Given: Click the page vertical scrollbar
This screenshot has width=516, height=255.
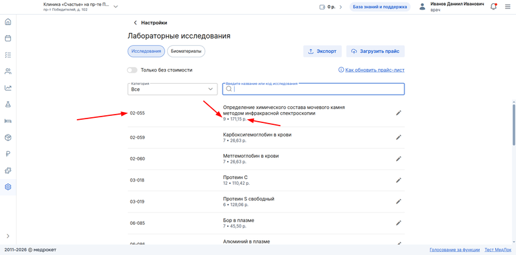Looking at the screenshot, I should [514, 125].
